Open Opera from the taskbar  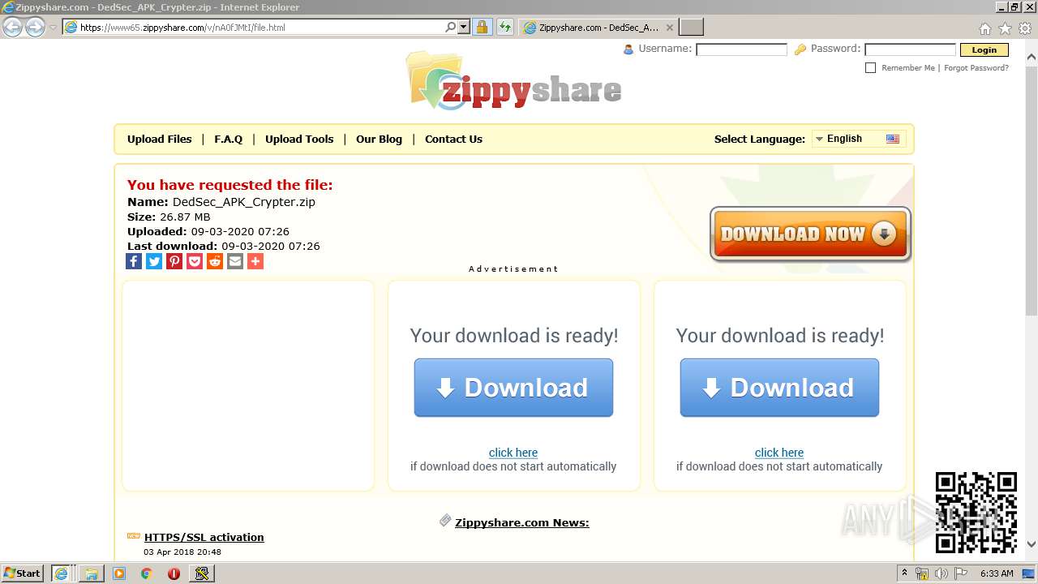point(174,573)
